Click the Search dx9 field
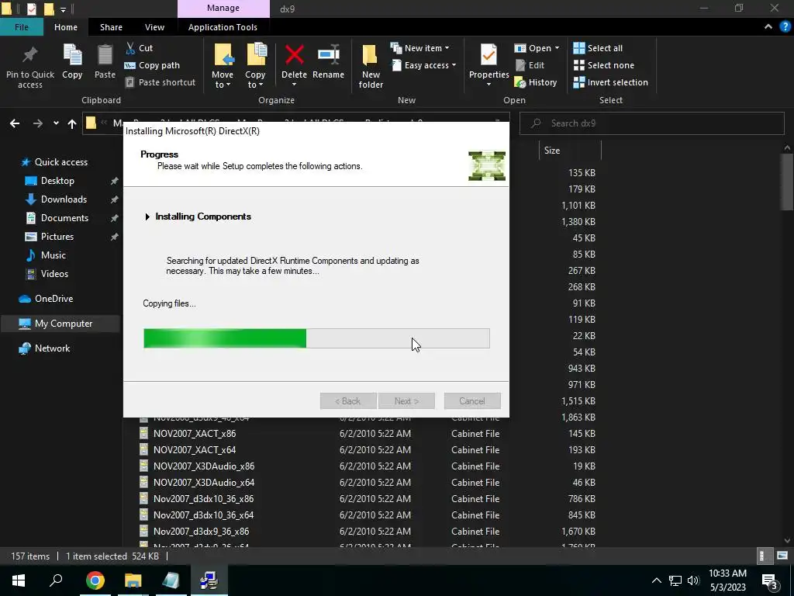The height and width of the screenshot is (596, 794). pos(651,123)
